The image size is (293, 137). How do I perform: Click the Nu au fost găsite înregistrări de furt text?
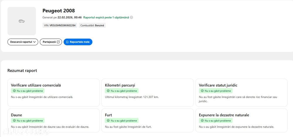[x=128, y=127]
